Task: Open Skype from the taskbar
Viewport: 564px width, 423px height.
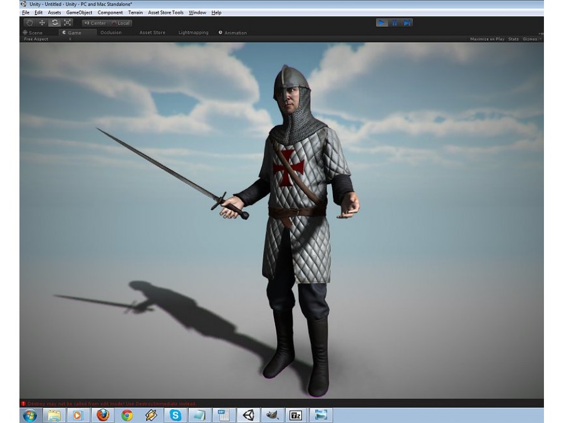Action: [175, 415]
